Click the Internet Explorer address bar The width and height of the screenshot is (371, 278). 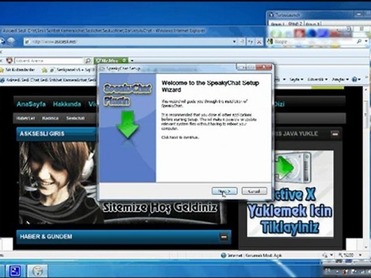pyautogui.click(x=128, y=42)
